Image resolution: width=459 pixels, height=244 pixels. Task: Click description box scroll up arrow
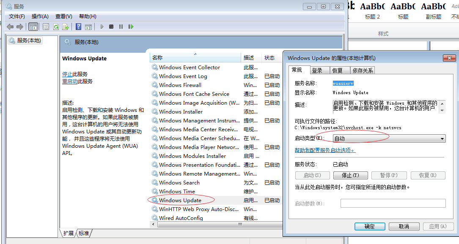point(443,103)
